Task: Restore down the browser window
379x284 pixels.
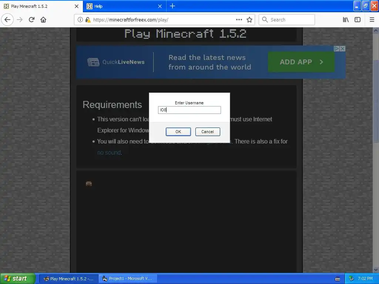Action: (x=366, y=6)
